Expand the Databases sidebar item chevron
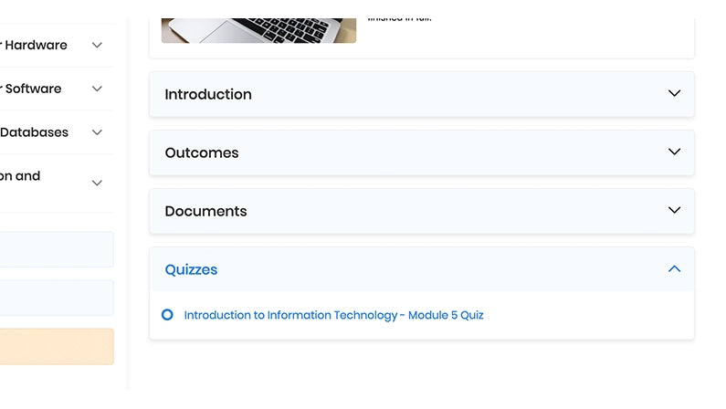Image resolution: width=726 pixels, height=409 pixels. 97,132
